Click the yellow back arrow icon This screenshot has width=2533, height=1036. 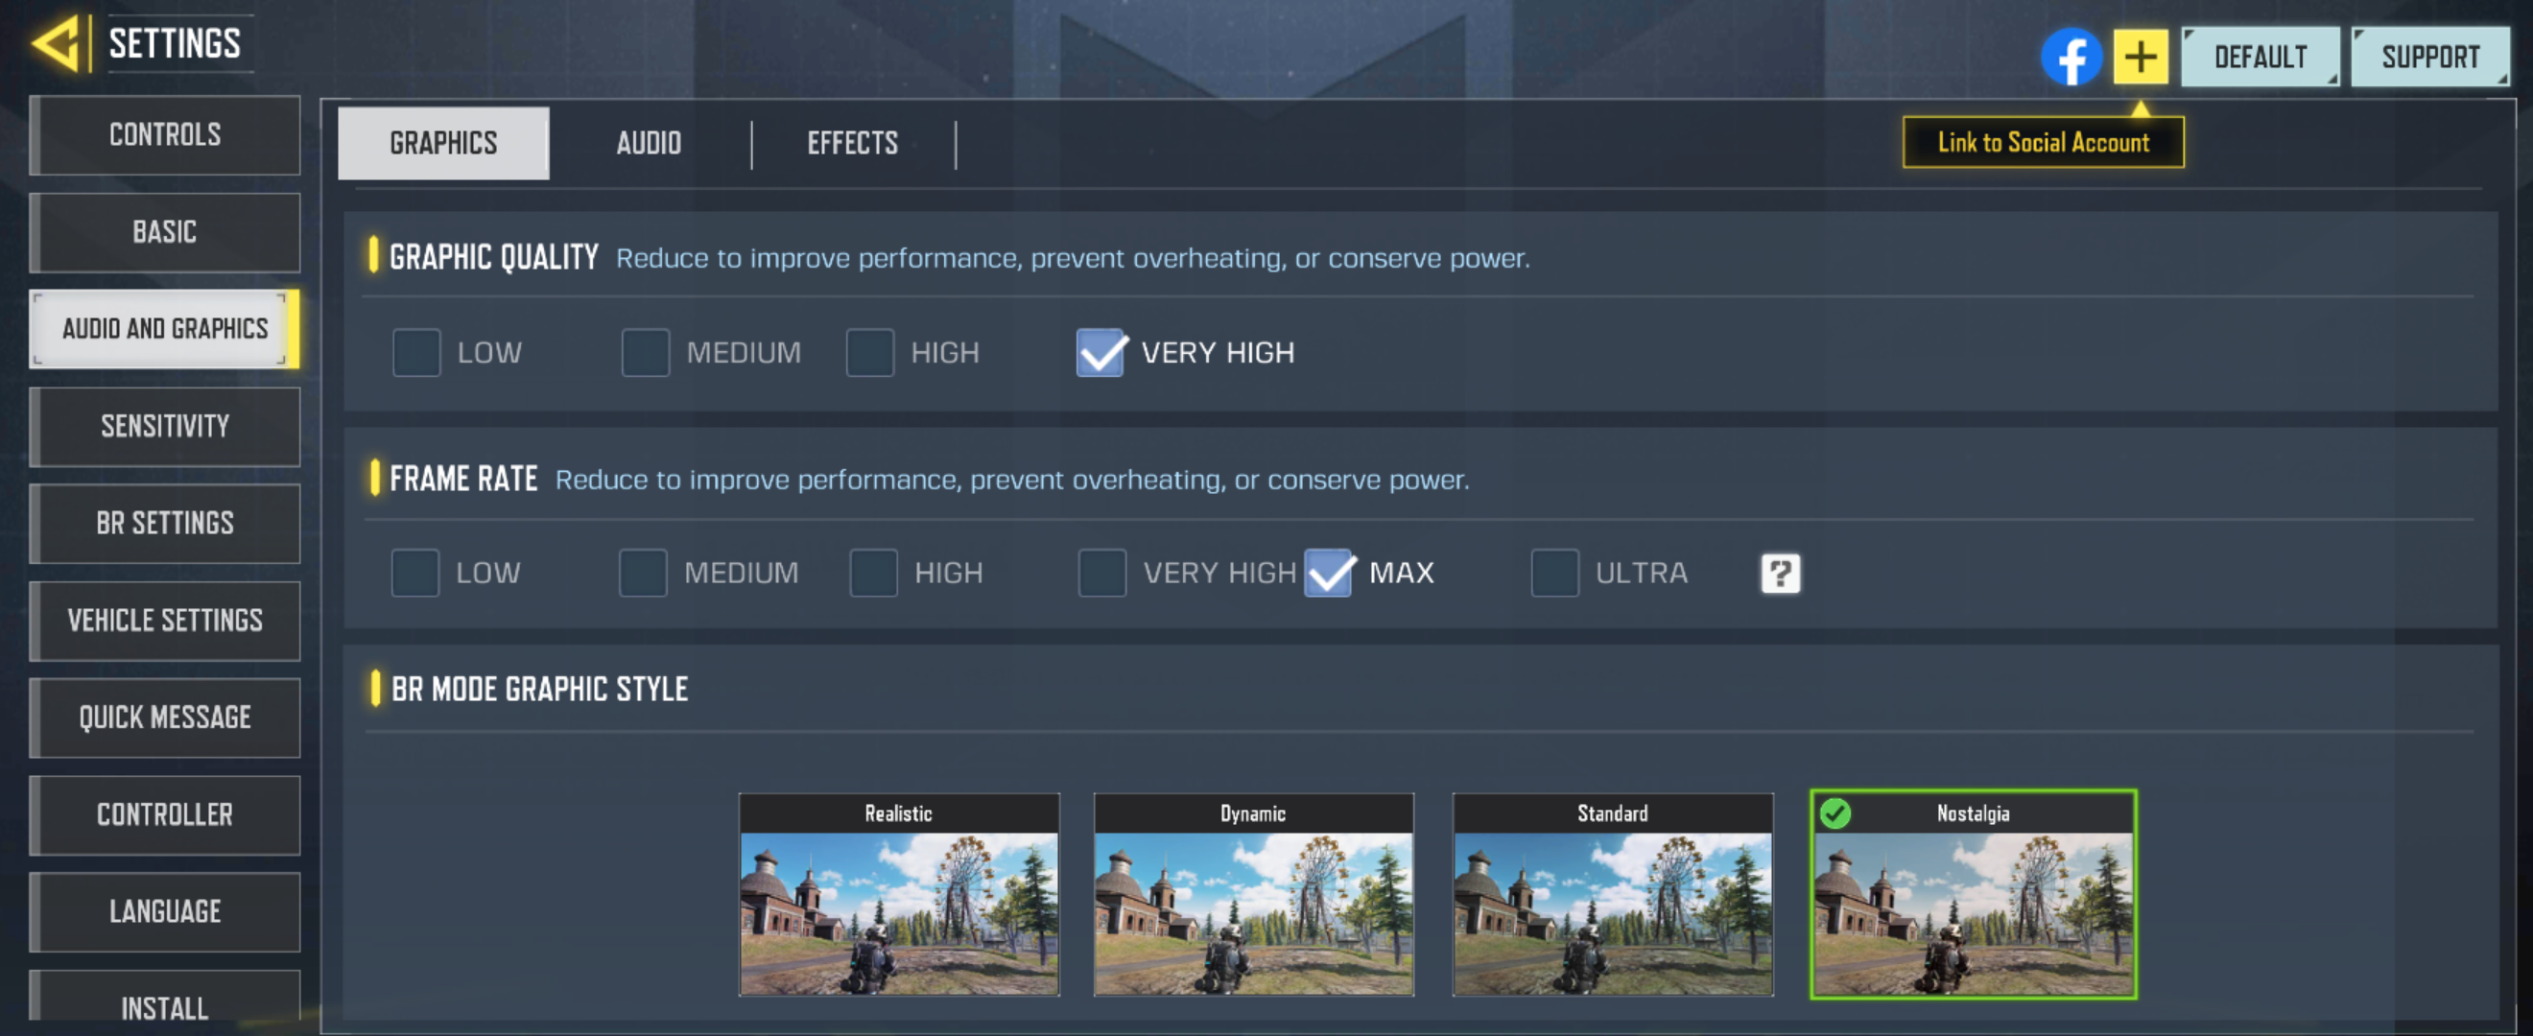point(56,43)
